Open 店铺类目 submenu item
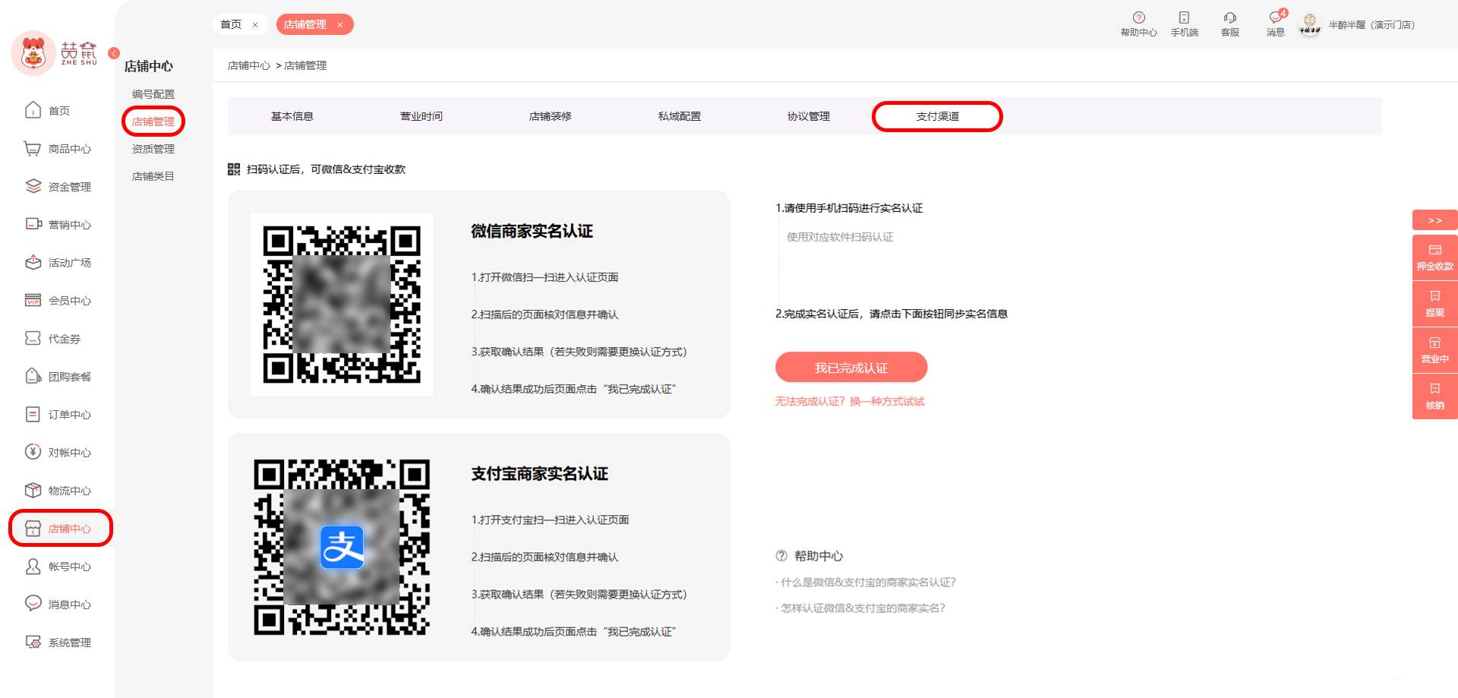1458x698 pixels. coord(153,176)
